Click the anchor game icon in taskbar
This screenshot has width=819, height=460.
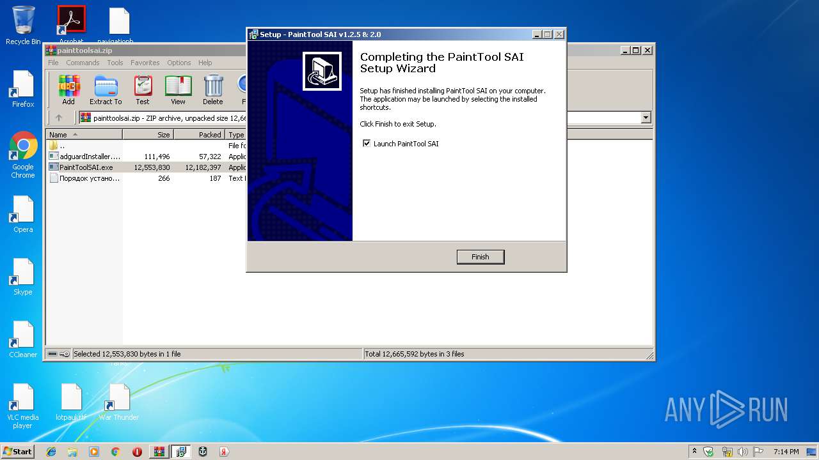tap(203, 452)
